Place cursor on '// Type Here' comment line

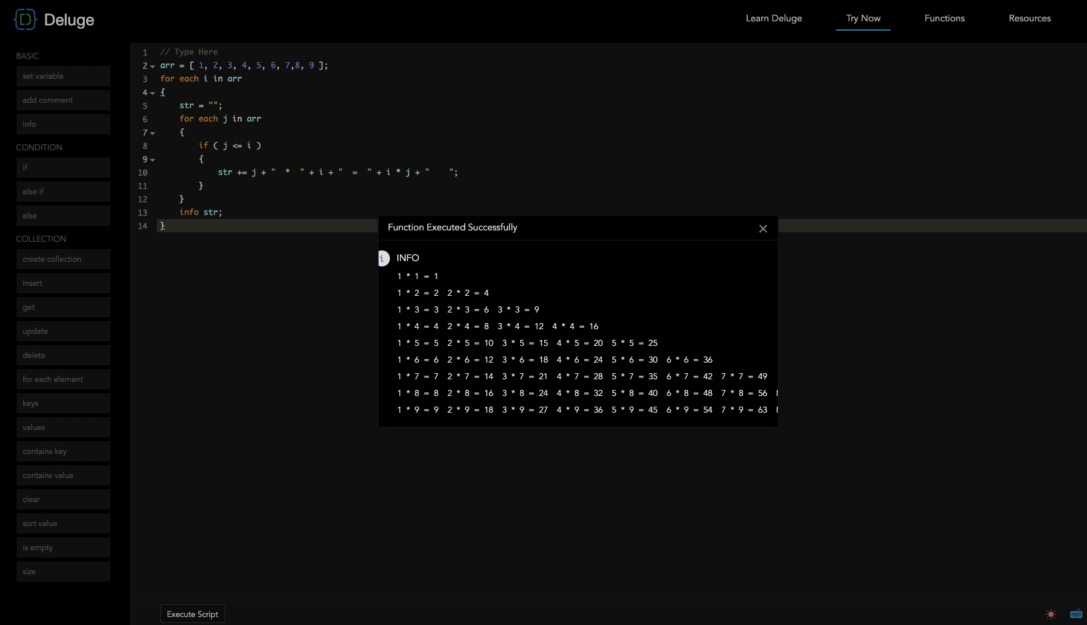coord(189,52)
